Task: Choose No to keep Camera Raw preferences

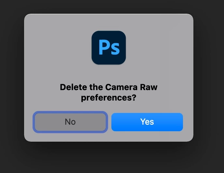Action: click(70, 122)
